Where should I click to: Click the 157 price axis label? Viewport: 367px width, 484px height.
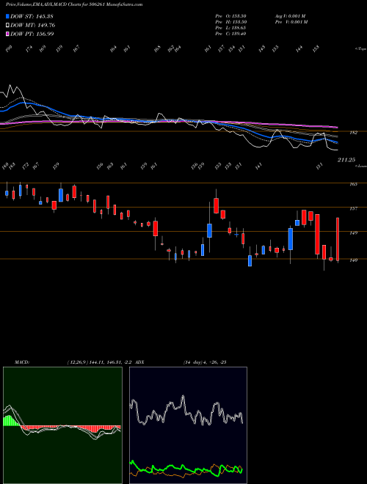click(353, 208)
